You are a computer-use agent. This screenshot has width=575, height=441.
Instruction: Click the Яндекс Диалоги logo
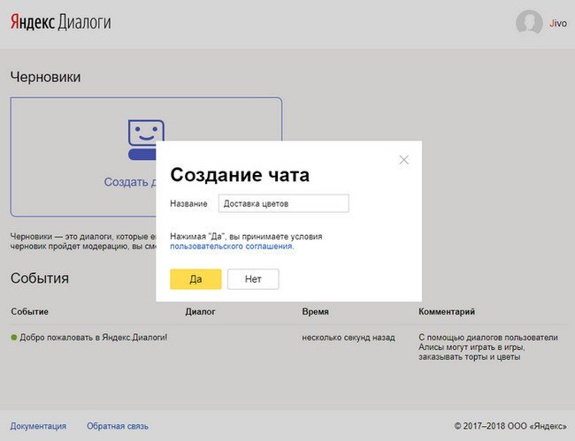[x=60, y=22]
